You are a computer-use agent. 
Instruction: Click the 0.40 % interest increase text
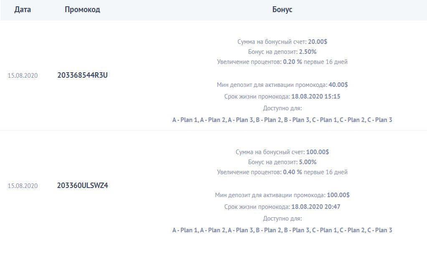pyautogui.click(x=292, y=172)
